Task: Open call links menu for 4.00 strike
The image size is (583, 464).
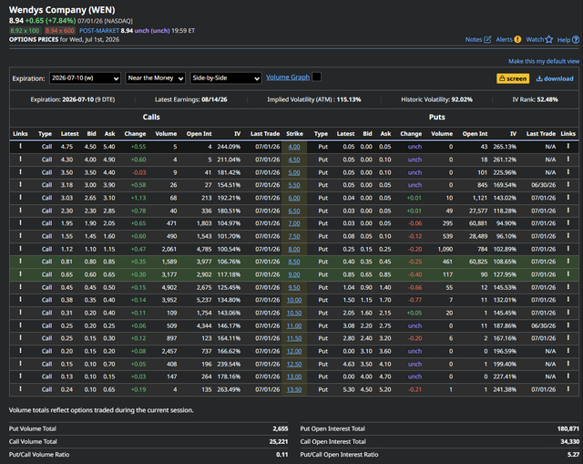Action: (20, 147)
